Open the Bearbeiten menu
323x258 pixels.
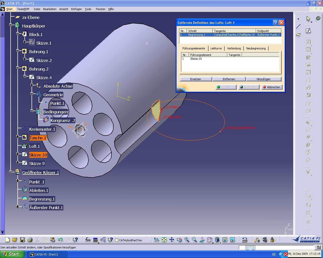50,9
